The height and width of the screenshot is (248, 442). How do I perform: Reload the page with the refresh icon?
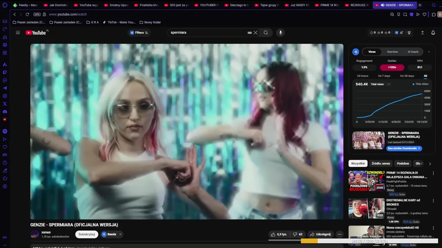[27, 14]
